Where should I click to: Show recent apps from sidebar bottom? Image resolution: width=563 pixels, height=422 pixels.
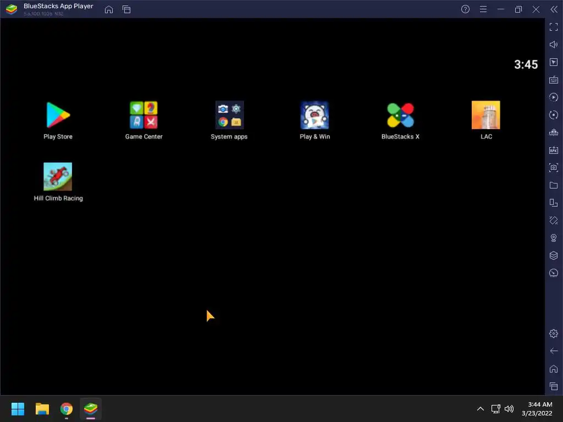(x=554, y=386)
